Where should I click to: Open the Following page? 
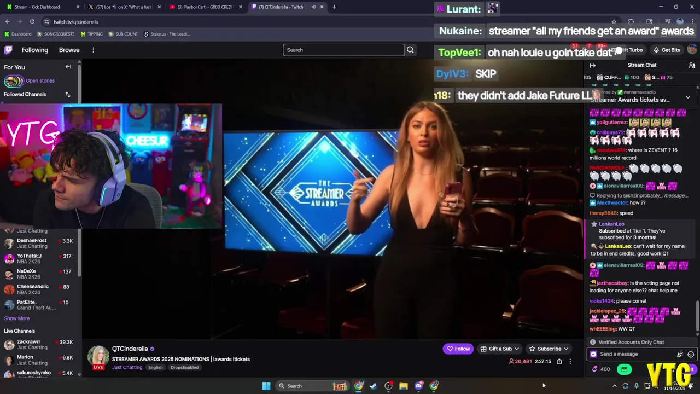(x=35, y=50)
